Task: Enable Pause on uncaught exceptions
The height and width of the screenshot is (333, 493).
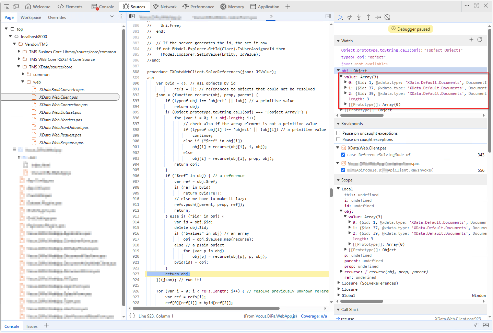Action: pos(338,133)
